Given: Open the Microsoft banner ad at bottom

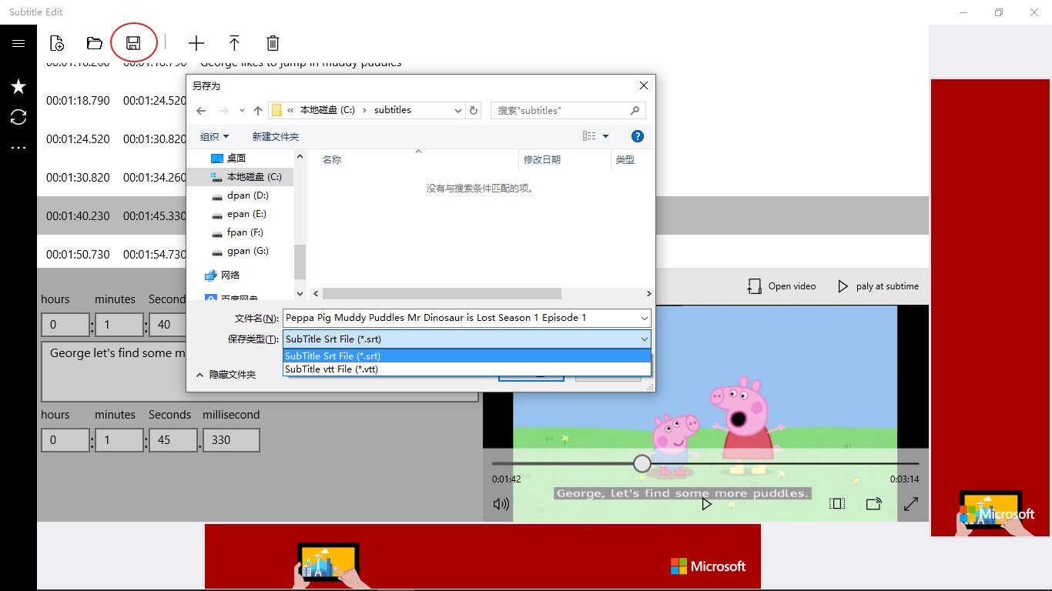Looking at the screenshot, I should click(483, 557).
